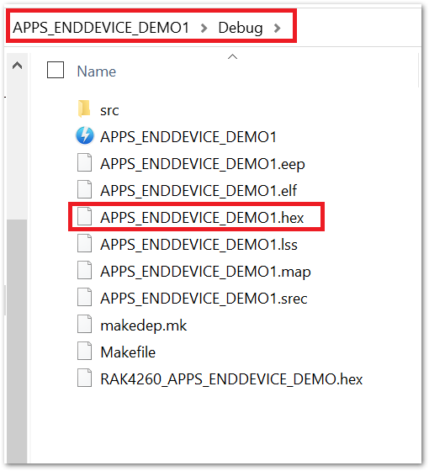Select the APPS_ENDDEVICE_DEMO1.hex file icon

84,216
